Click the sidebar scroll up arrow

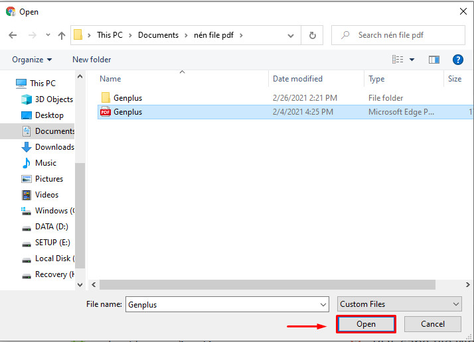pyautogui.click(x=80, y=76)
